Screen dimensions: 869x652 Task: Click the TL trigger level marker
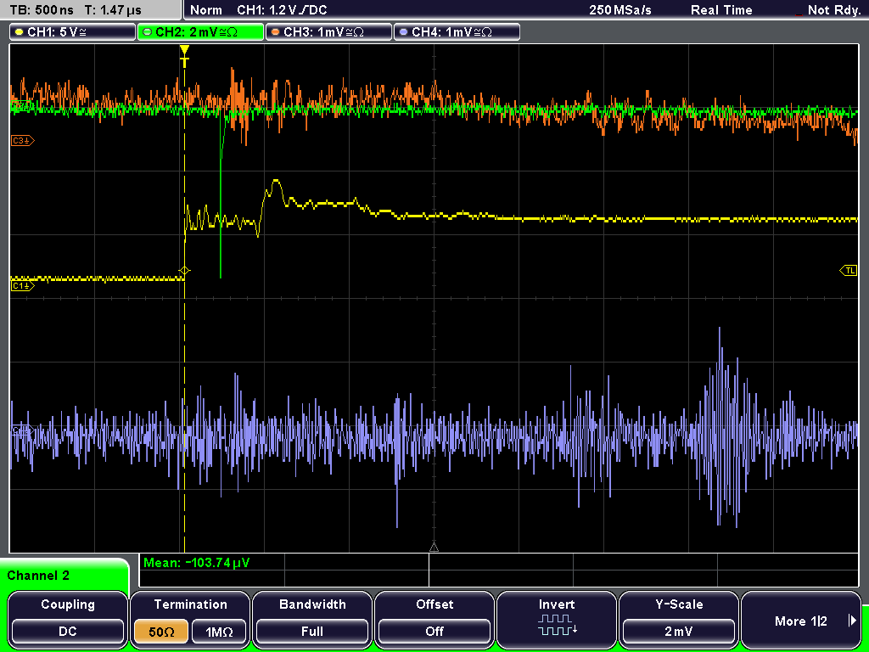click(849, 271)
